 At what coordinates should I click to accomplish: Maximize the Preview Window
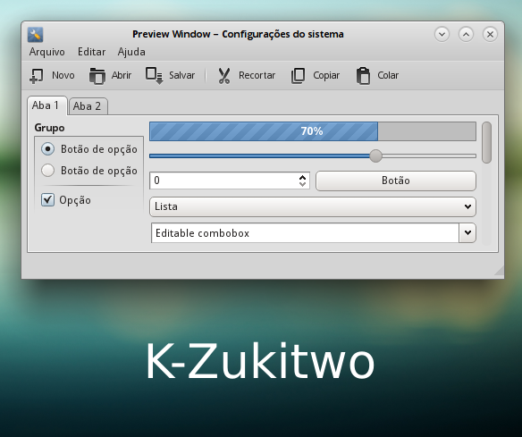coord(466,34)
